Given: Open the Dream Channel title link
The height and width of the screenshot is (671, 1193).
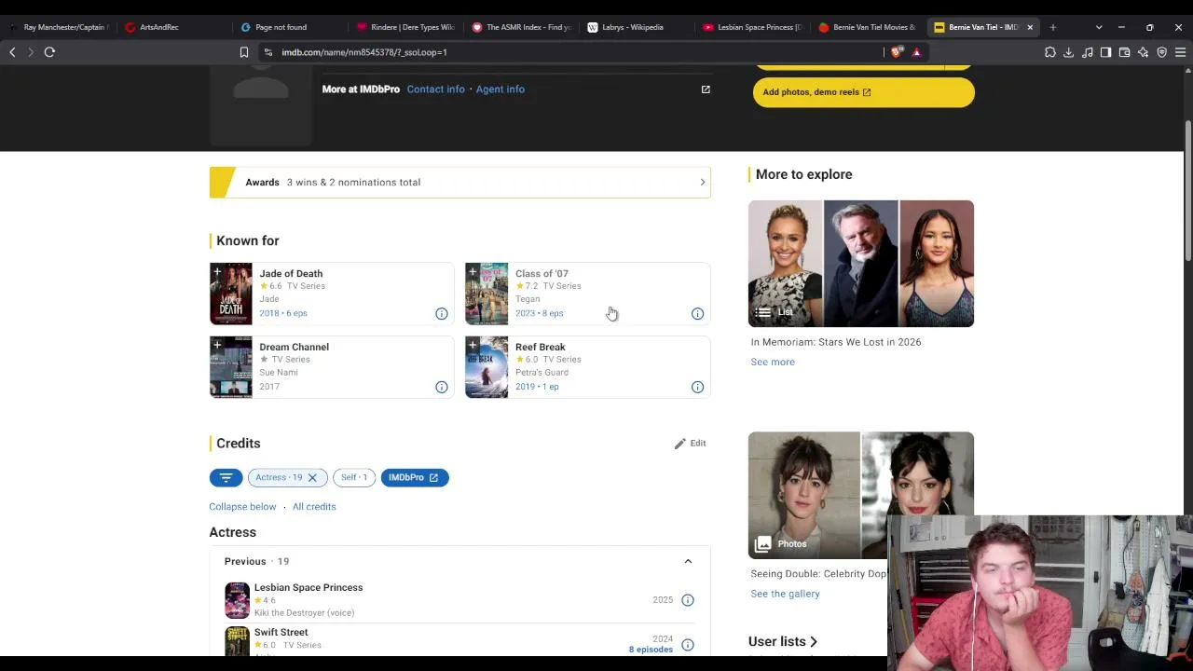Looking at the screenshot, I should (x=294, y=347).
